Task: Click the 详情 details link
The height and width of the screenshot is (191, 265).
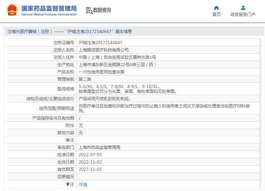Action: 83,185
